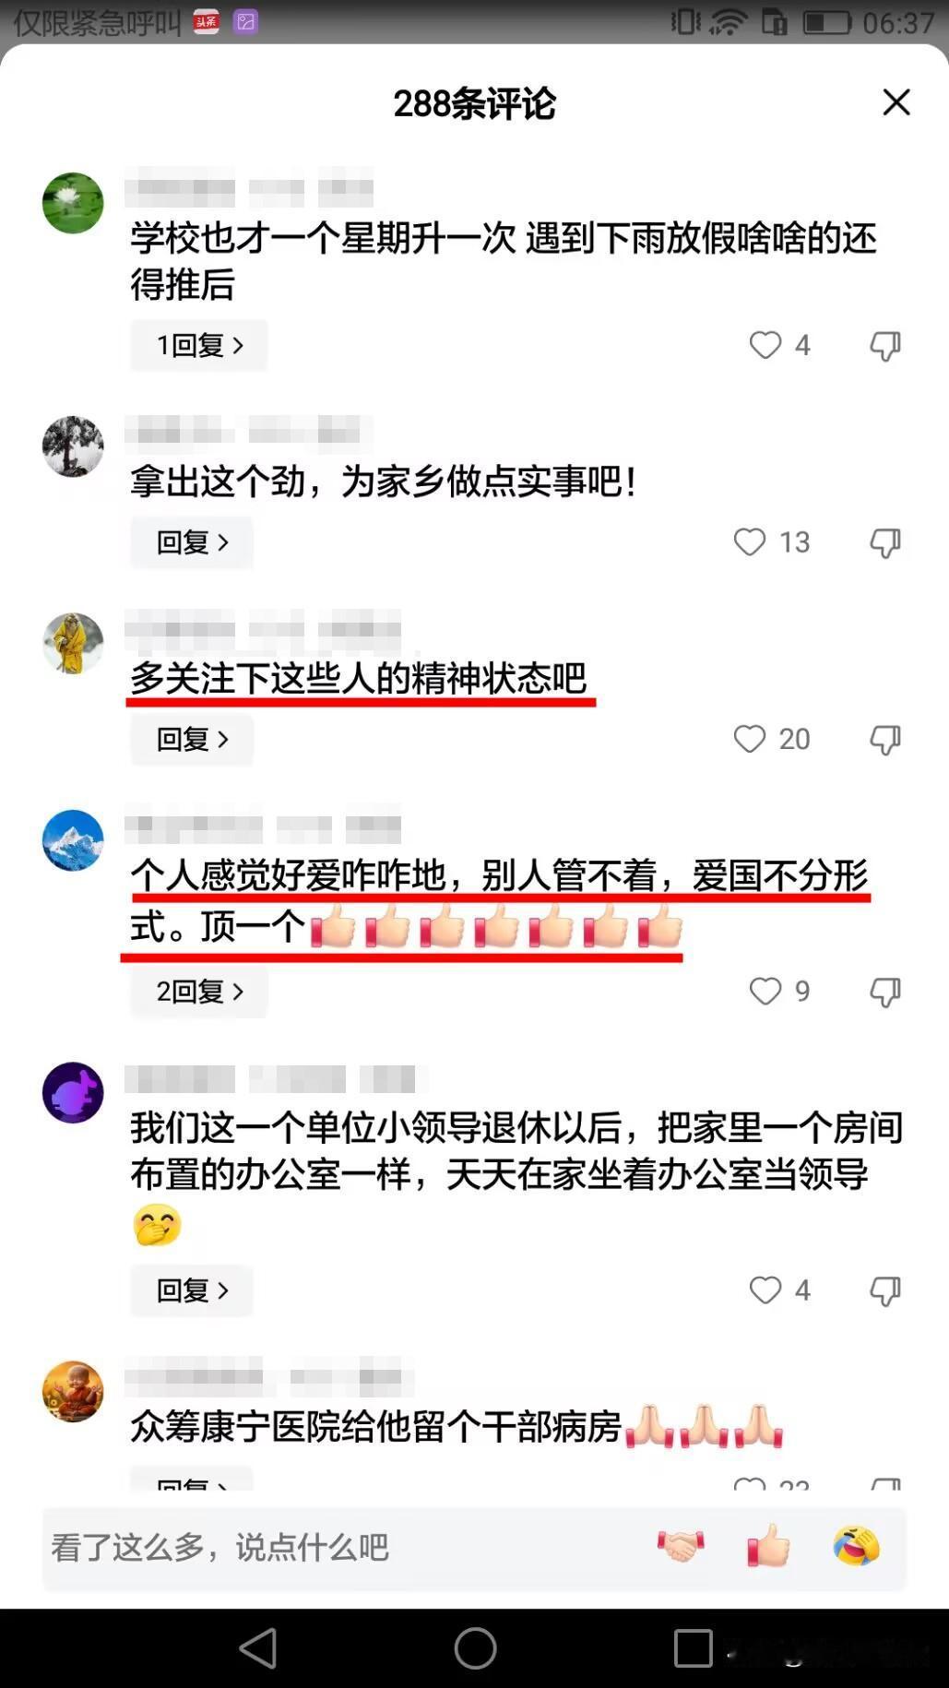Insert the laughing-crying emoji in comment bar
Image resolution: width=949 pixels, height=1688 pixels.
857,1546
